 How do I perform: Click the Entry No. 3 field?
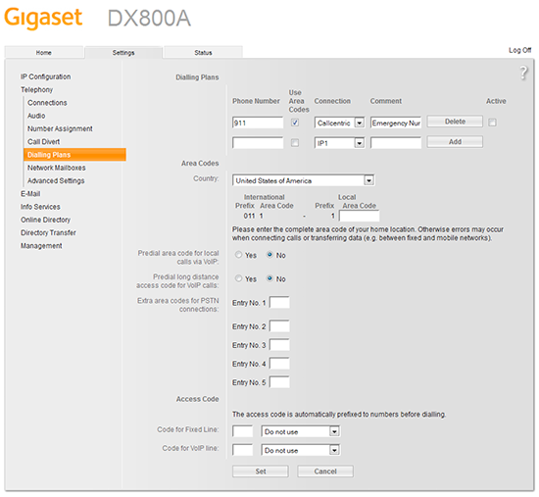point(279,345)
